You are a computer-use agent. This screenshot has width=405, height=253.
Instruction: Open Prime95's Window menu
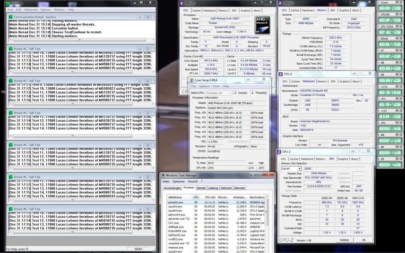[x=59, y=9]
